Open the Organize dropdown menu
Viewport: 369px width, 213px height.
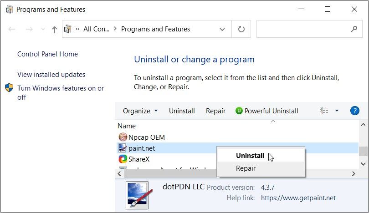140,111
